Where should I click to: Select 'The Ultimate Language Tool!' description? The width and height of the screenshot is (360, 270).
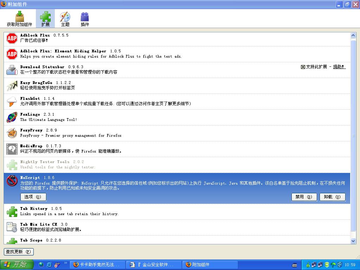pos(49,120)
